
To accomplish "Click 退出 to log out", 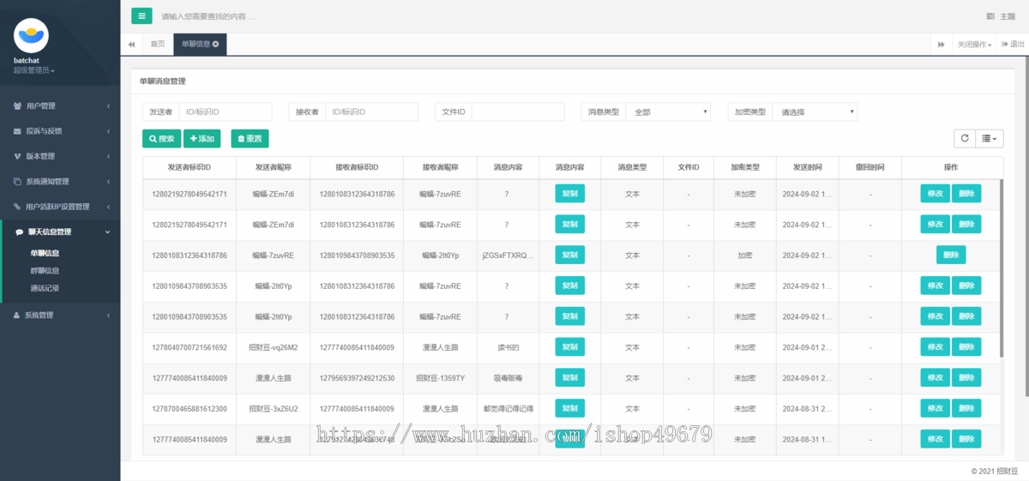I will point(1013,44).
